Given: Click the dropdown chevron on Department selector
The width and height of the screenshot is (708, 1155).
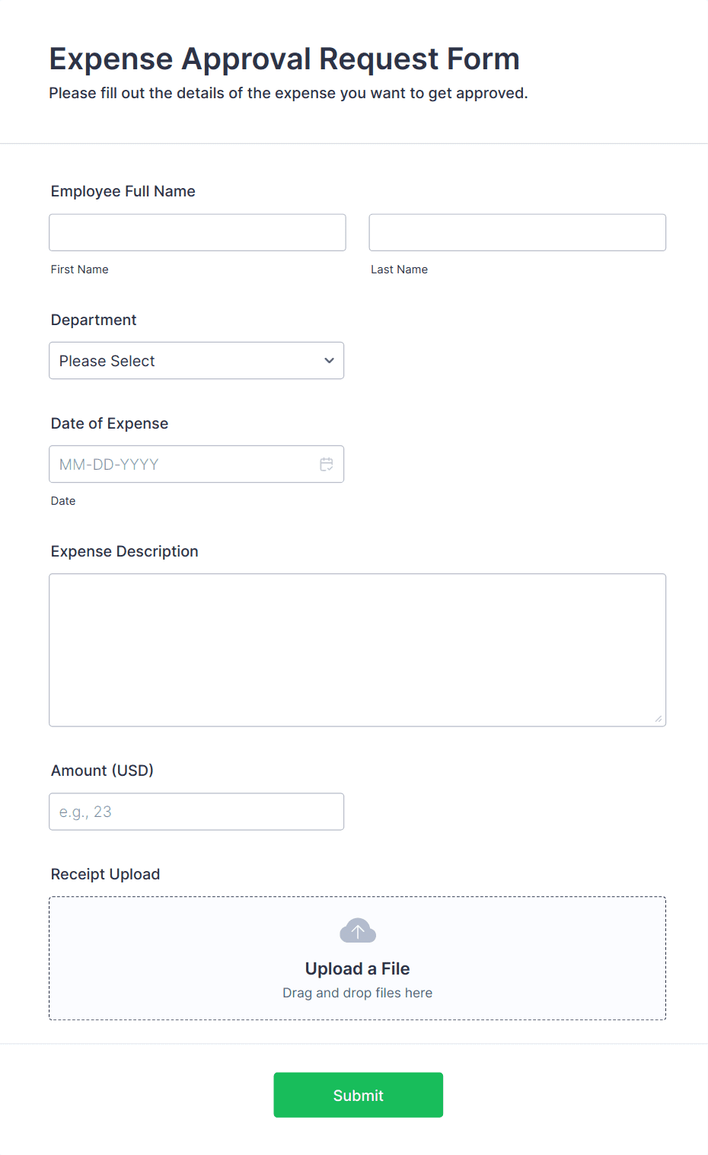Looking at the screenshot, I should pyautogui.click(x=328, y=360).
